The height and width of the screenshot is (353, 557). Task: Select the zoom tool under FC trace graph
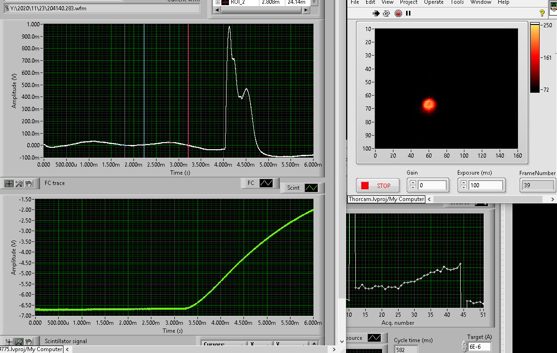coord(19,183)
